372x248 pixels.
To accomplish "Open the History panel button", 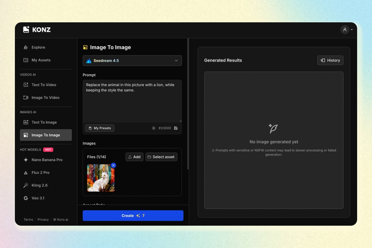I will tap(330, 60).
